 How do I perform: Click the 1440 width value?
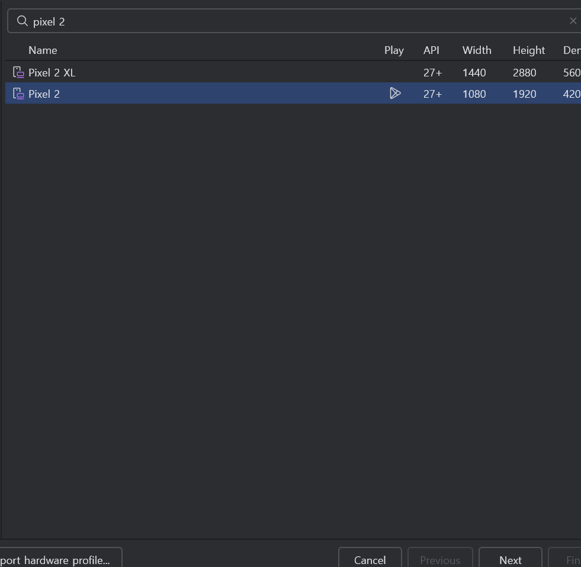point(474,73)
